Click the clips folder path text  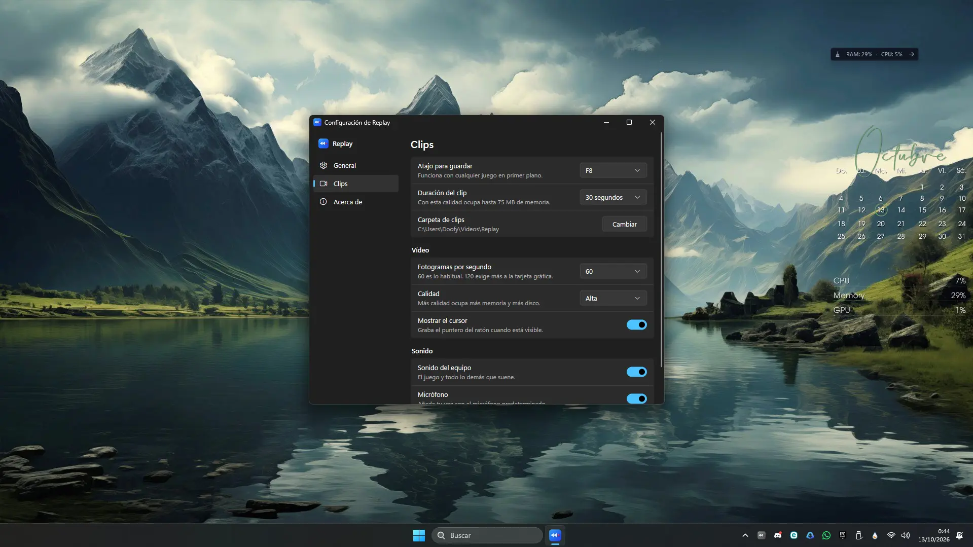pyautogui.click(x=458, y=229)
